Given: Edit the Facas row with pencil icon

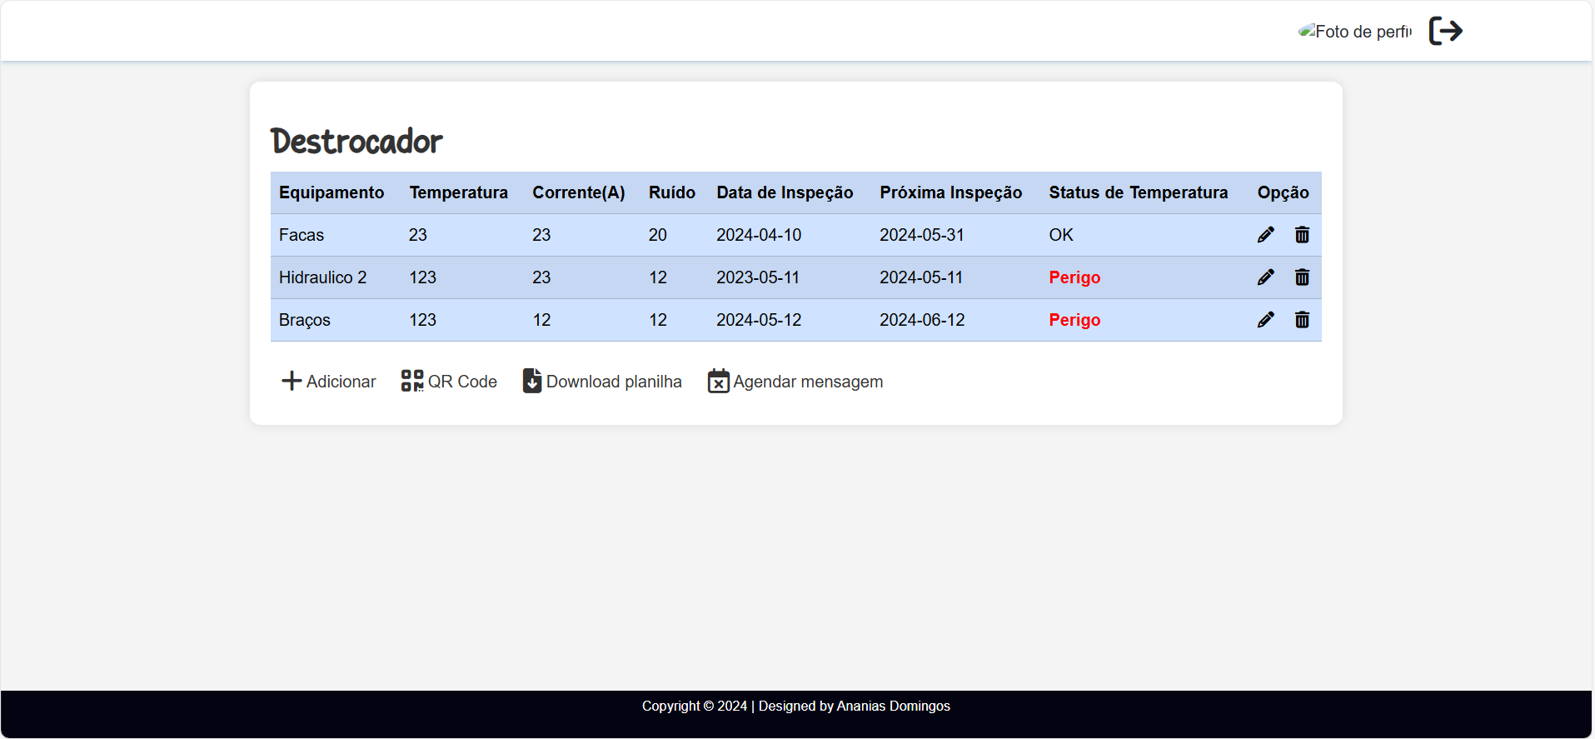Looking at the screenshot, I should click(1265, 235).
